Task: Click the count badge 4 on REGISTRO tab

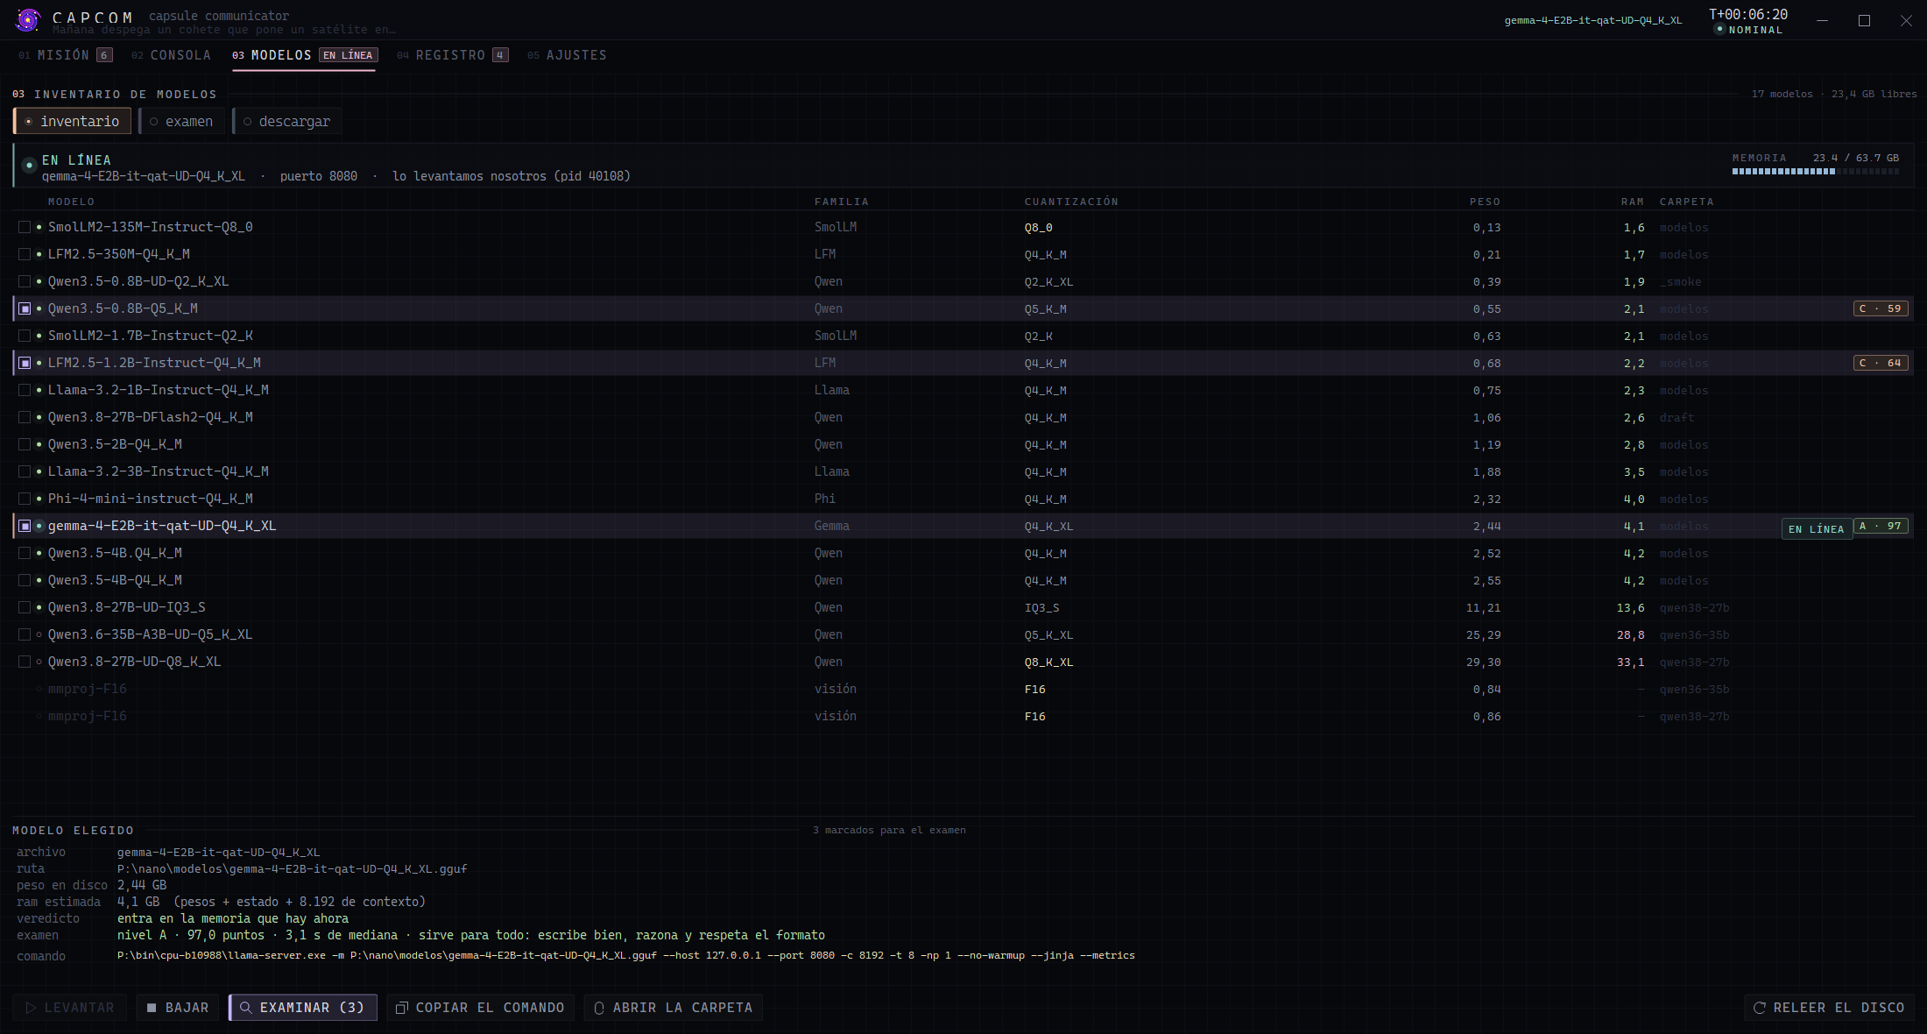Action: coord(500,55)
